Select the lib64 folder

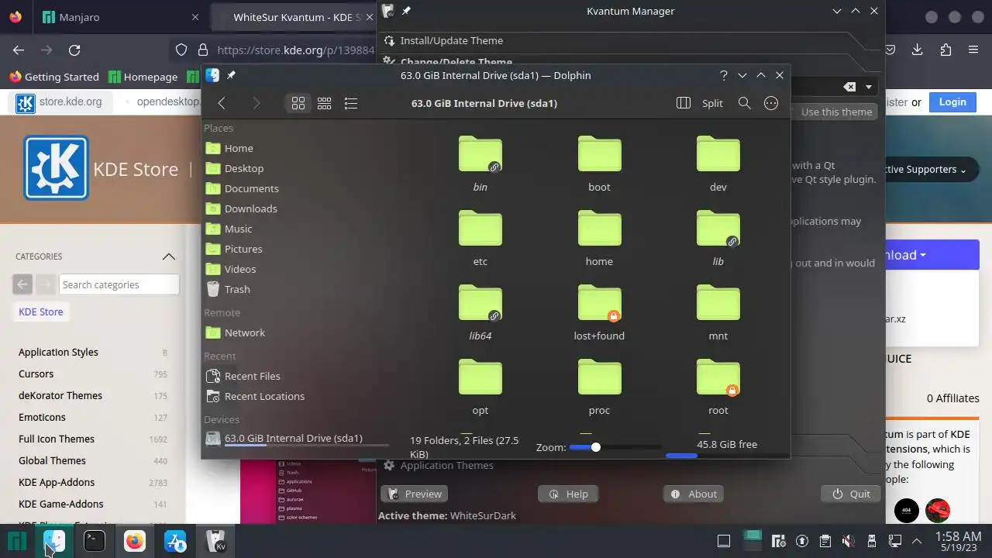pos(480,303)
